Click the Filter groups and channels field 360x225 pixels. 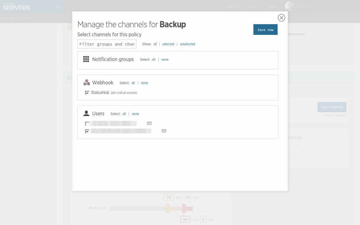point(107,44)
